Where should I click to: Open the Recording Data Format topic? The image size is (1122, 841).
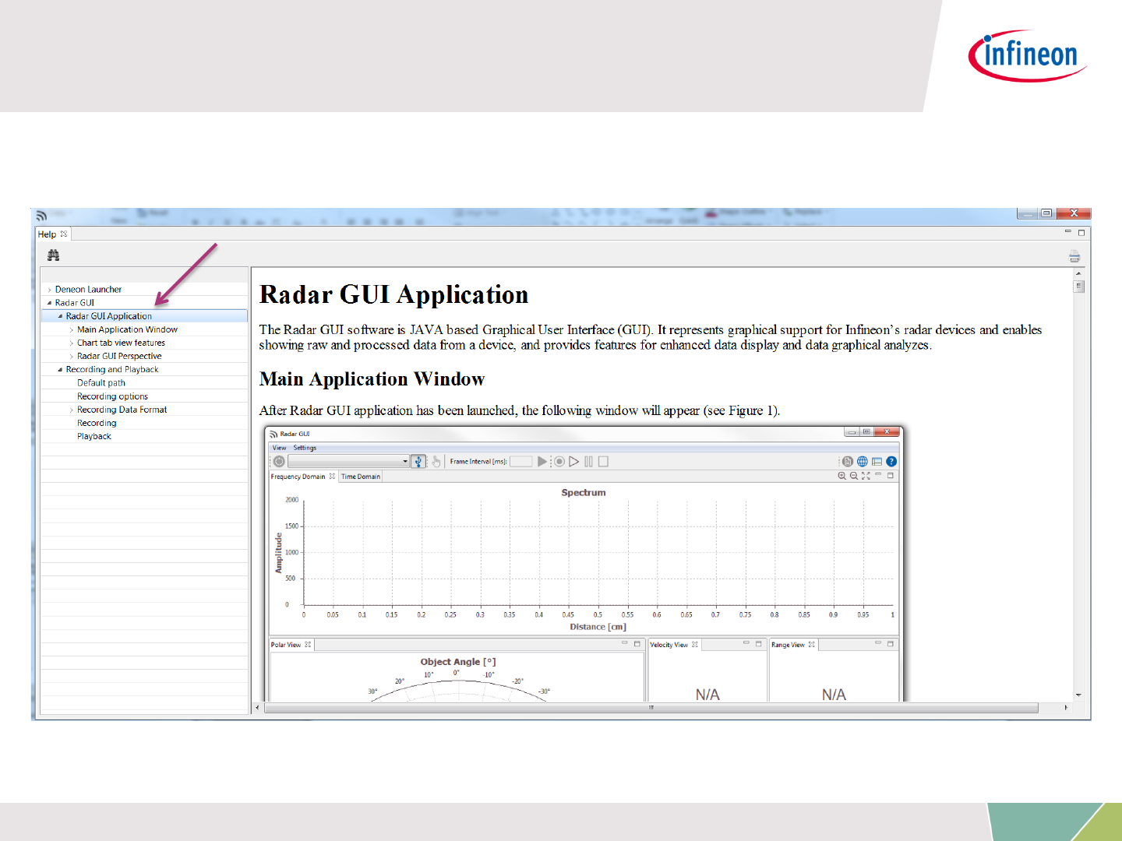122,410
